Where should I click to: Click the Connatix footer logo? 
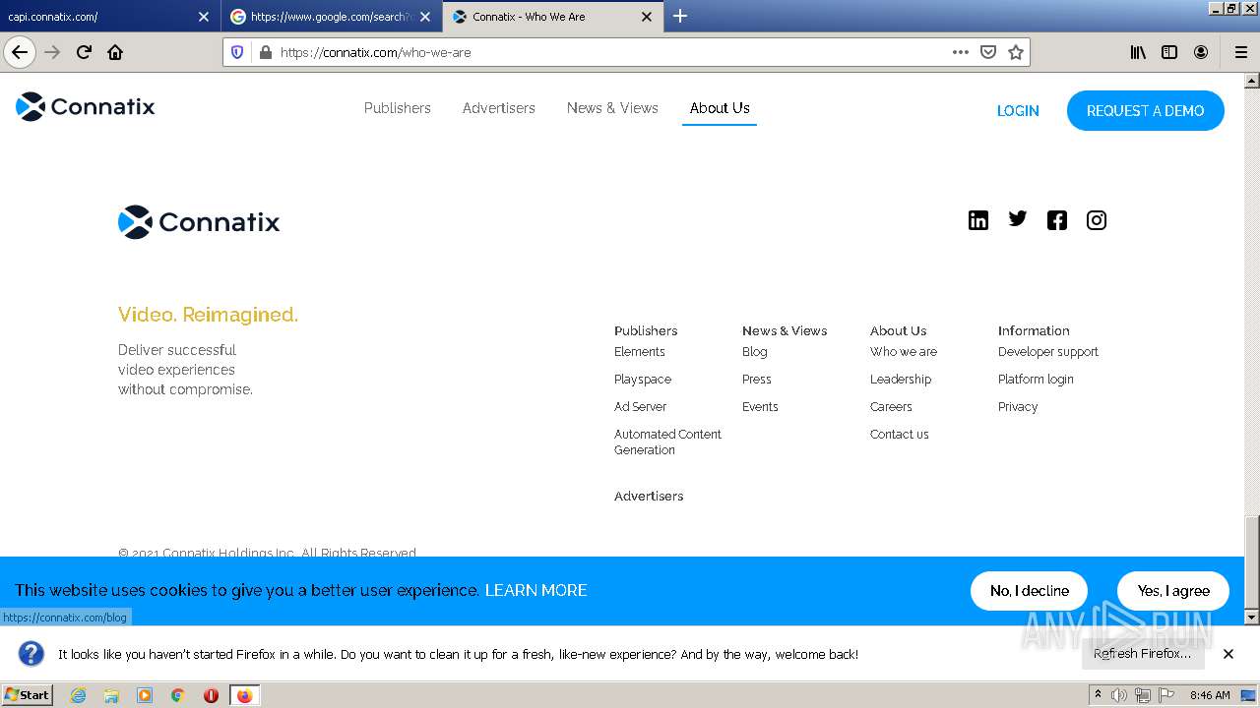click(199, 222)
